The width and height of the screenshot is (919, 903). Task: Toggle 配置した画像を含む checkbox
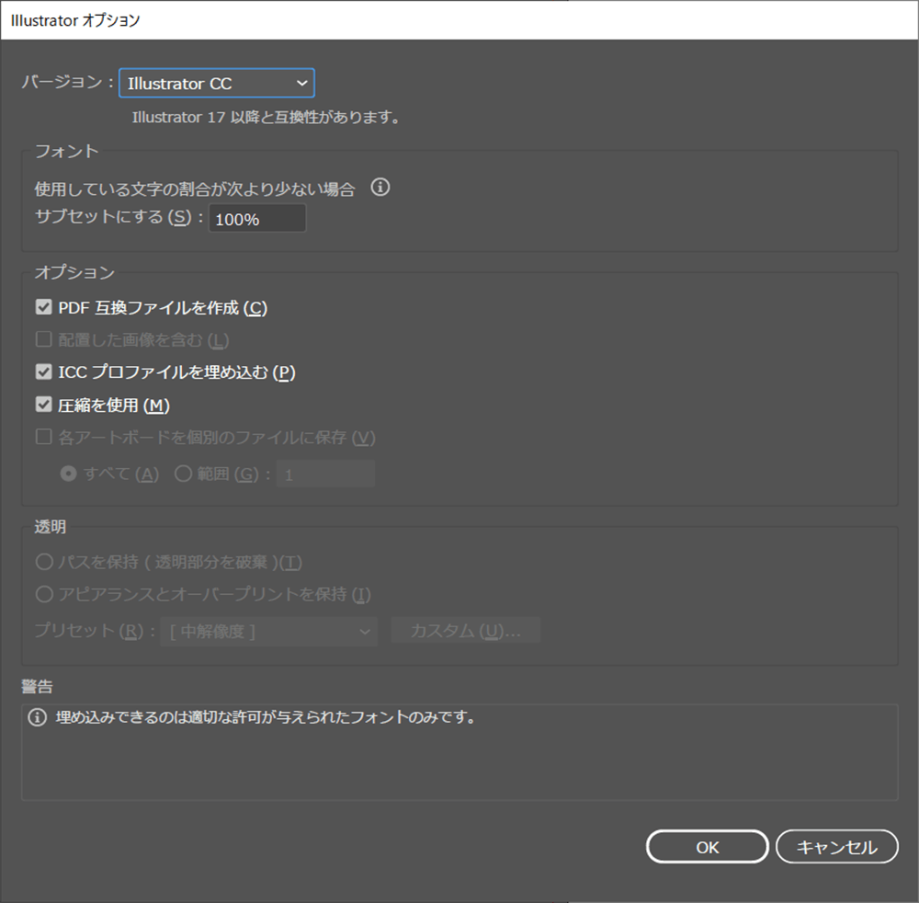[44, 339]
